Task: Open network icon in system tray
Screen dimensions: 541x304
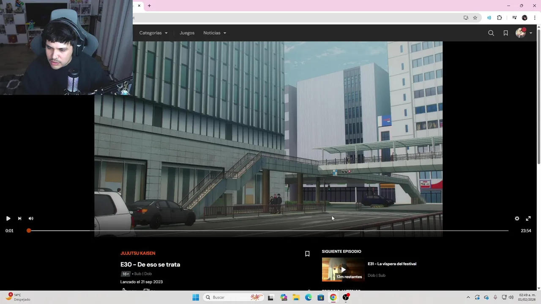Action: click(x=504, y=297)
